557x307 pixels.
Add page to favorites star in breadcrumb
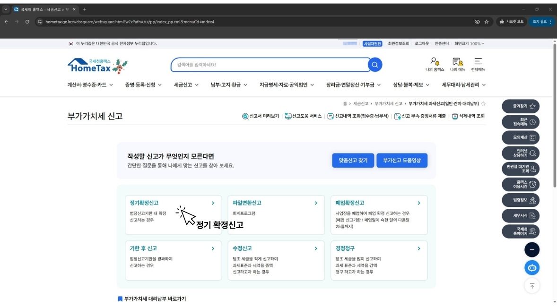(x=483, y=103)
